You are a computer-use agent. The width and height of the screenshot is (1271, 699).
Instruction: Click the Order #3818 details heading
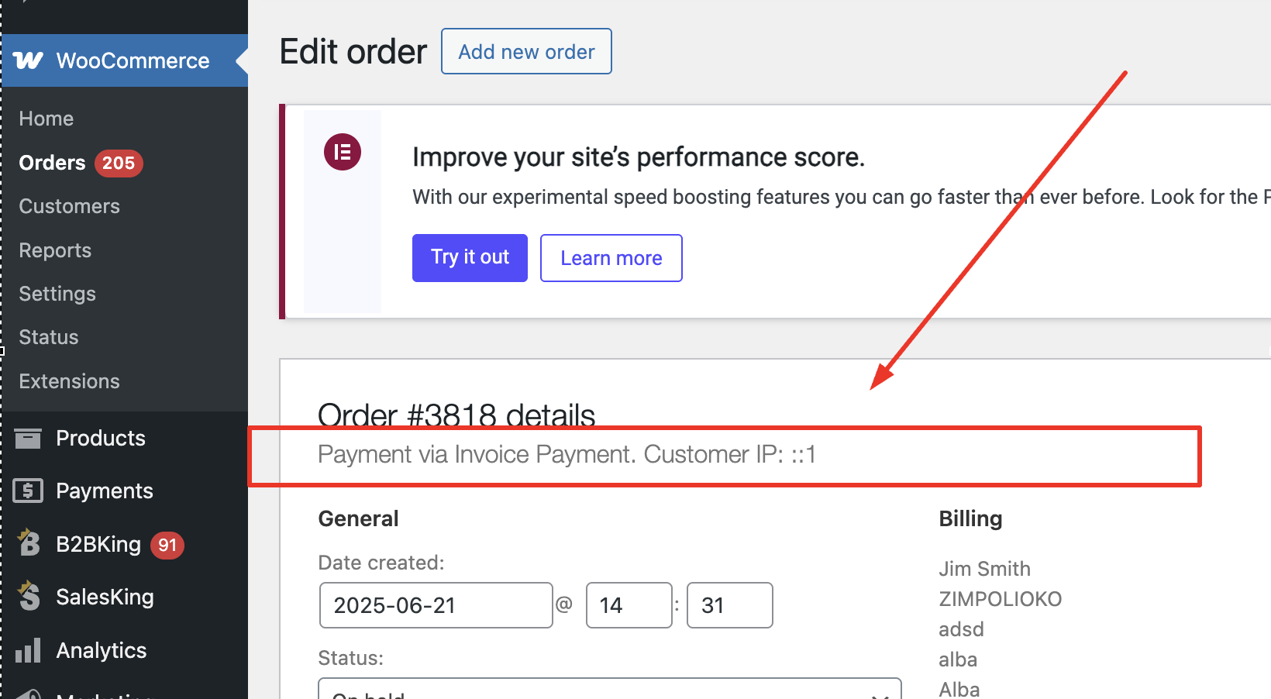tap(456, 415)
